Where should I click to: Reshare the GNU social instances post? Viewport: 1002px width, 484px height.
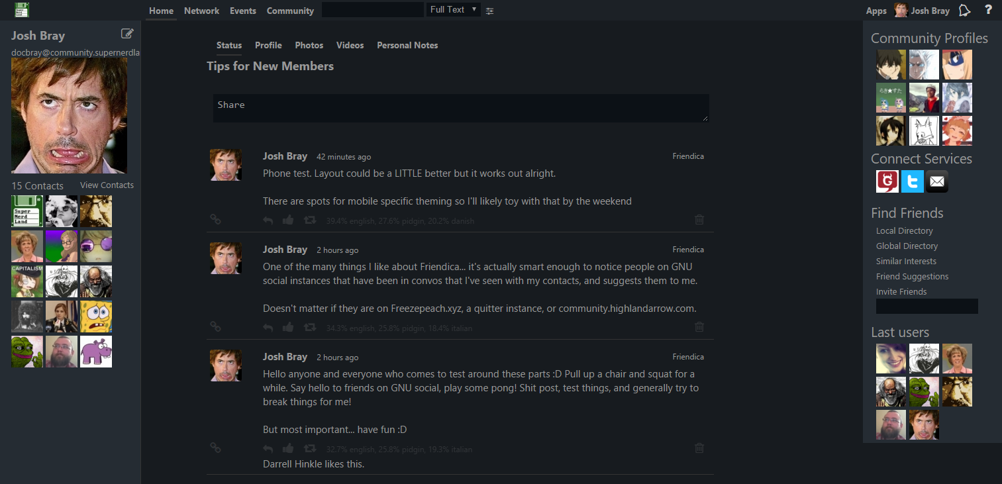[x=309, y=327]
